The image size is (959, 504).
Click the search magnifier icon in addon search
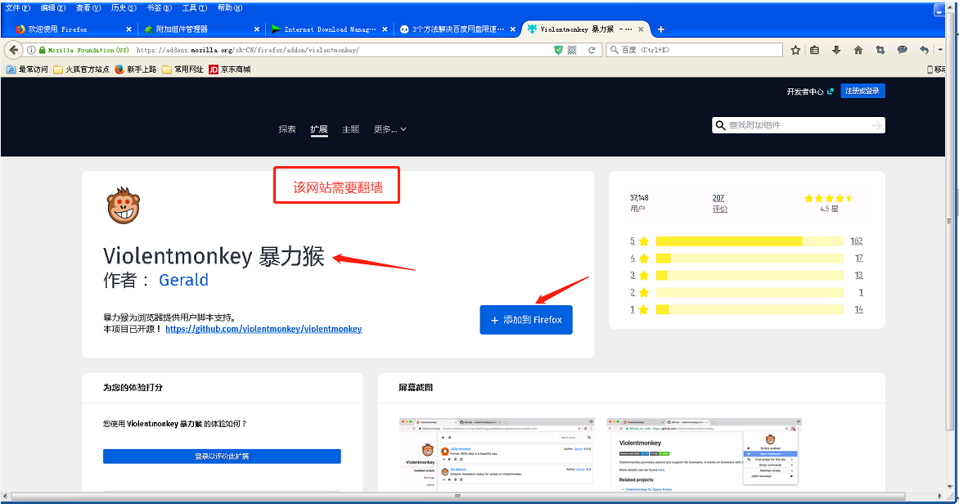[720, 125]
